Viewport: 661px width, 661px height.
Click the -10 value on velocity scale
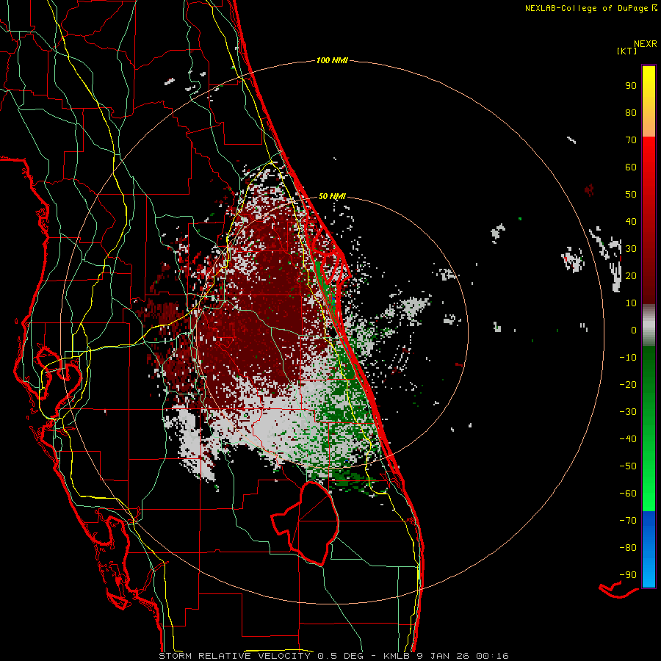[628, 358]
